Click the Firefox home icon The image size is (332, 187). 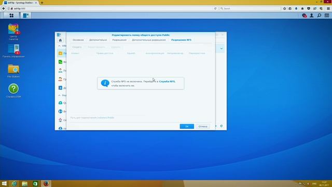pos(302,8)
